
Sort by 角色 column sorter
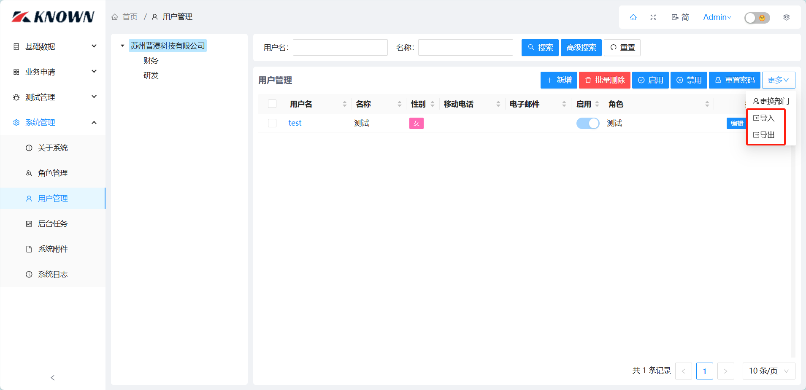tap(707, 104)
